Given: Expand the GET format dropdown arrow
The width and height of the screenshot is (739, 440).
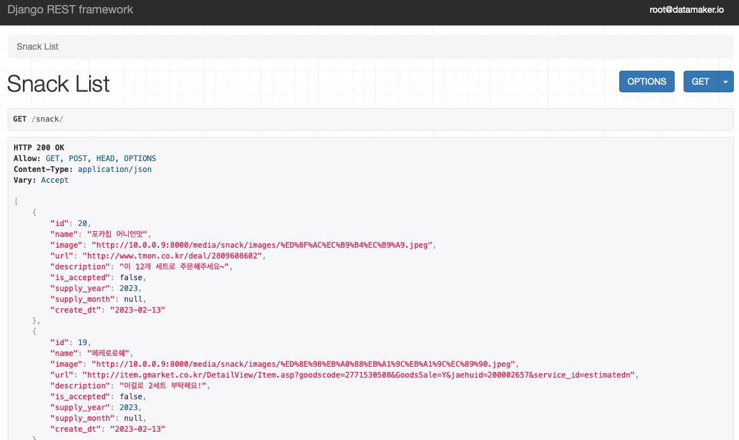Looking at the screenshot, I should (726, 82).
